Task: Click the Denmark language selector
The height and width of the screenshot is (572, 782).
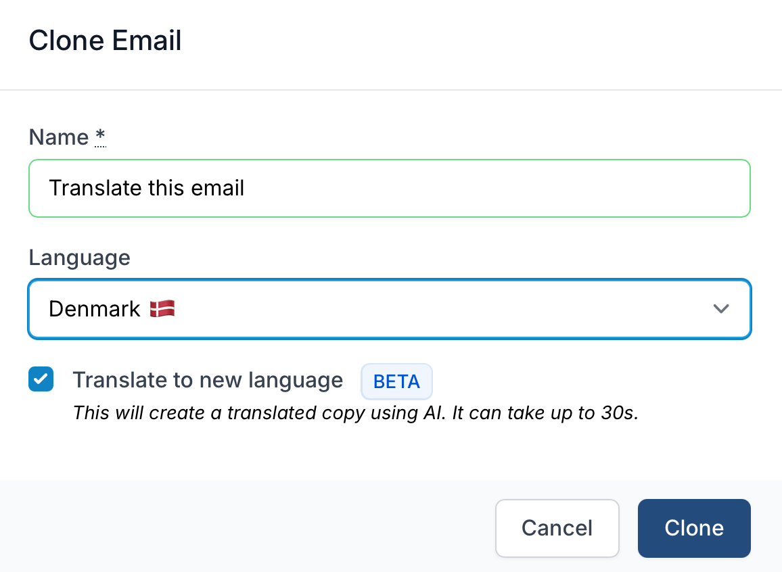Action: coord(389,308)
